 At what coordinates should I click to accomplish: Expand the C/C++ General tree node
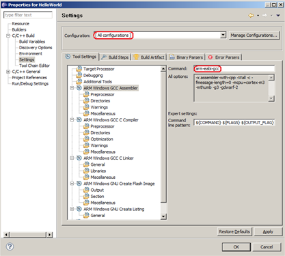[x=8, y=72]
